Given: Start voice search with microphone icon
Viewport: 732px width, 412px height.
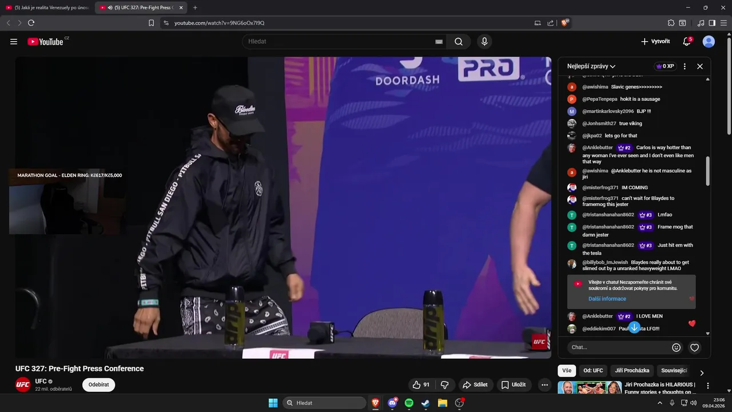Looking at the screenshot, I should (x=484, y=41).
